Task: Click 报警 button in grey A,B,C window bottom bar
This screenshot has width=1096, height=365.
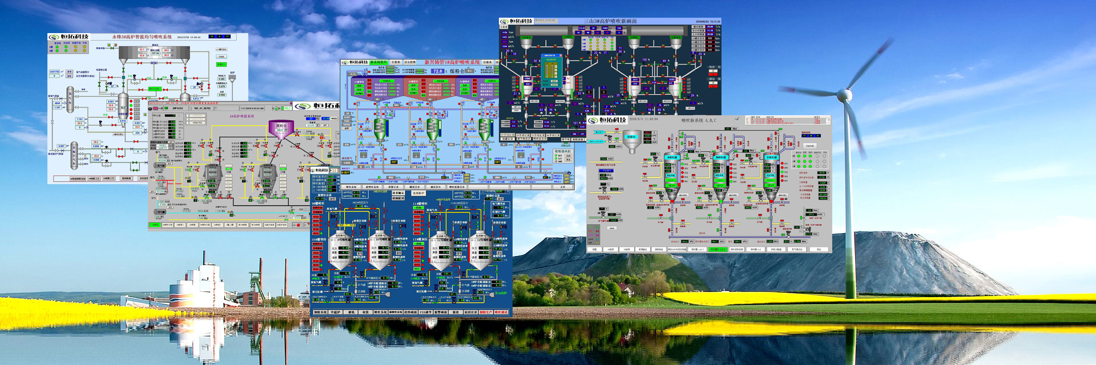Action: pos(594,249)
